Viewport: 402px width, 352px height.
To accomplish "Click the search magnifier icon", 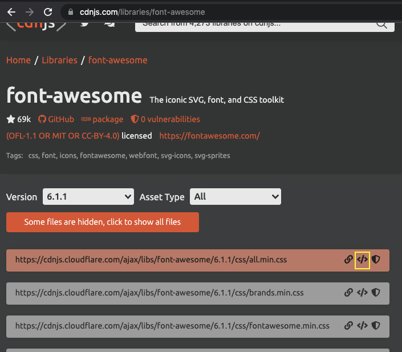I will point(381,25).
